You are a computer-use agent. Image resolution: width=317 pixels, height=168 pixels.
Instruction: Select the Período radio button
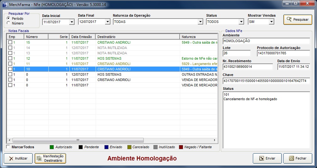pyautogui.click(x=8, y=19)
